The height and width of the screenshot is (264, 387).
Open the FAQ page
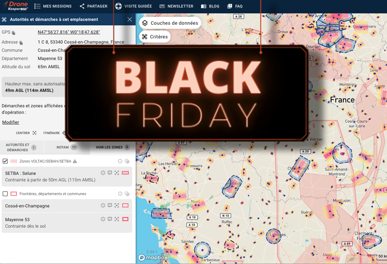235,6
